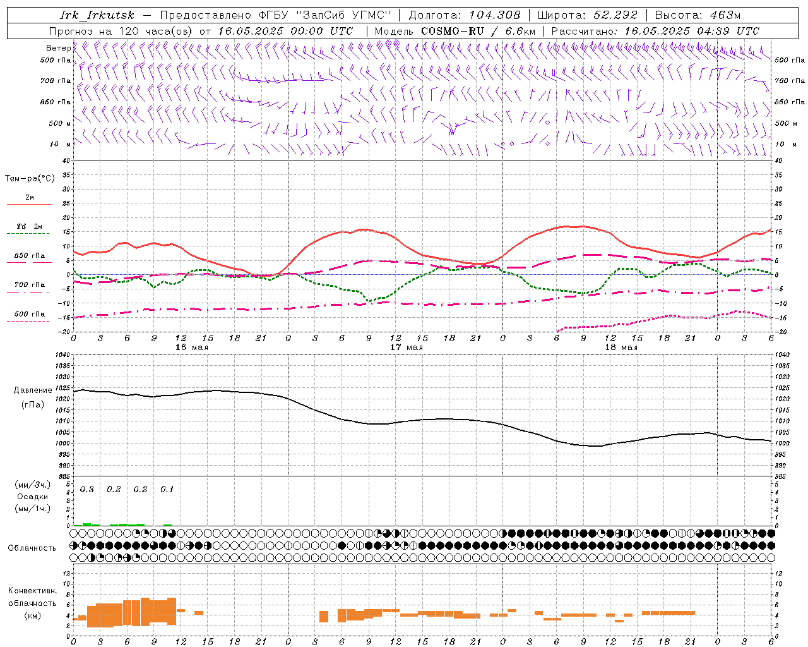
Task: Select the 'Тем-ра(°C)' temperature panel label
Action: (x=30, y=179)
